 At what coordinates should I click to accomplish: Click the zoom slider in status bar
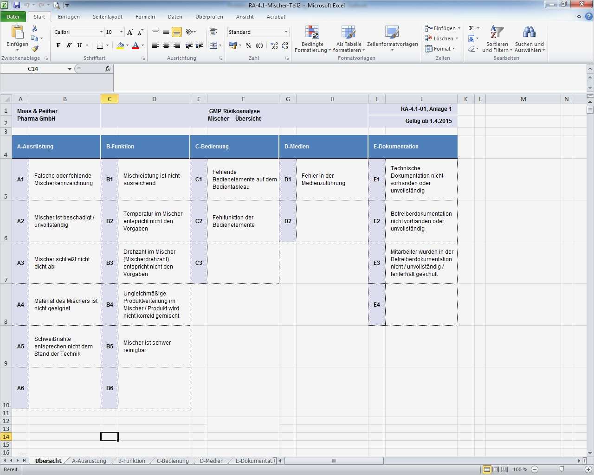coord(562,469)
